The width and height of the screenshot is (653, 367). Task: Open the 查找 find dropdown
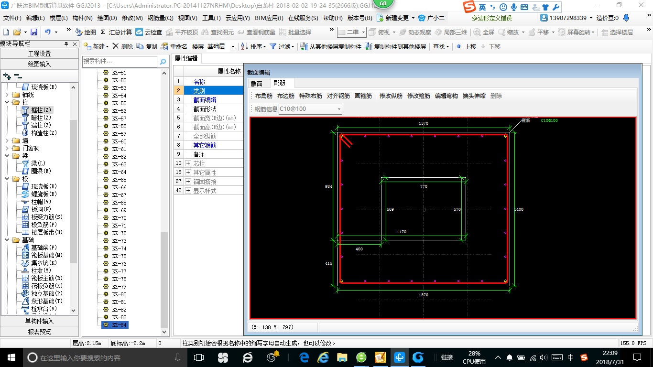pyautogui.click(x=447, y=46)
